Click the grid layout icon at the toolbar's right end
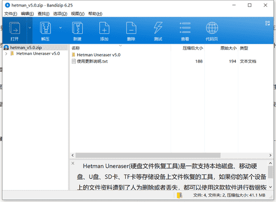Screen dimensions: 276x202 (267, 23)
